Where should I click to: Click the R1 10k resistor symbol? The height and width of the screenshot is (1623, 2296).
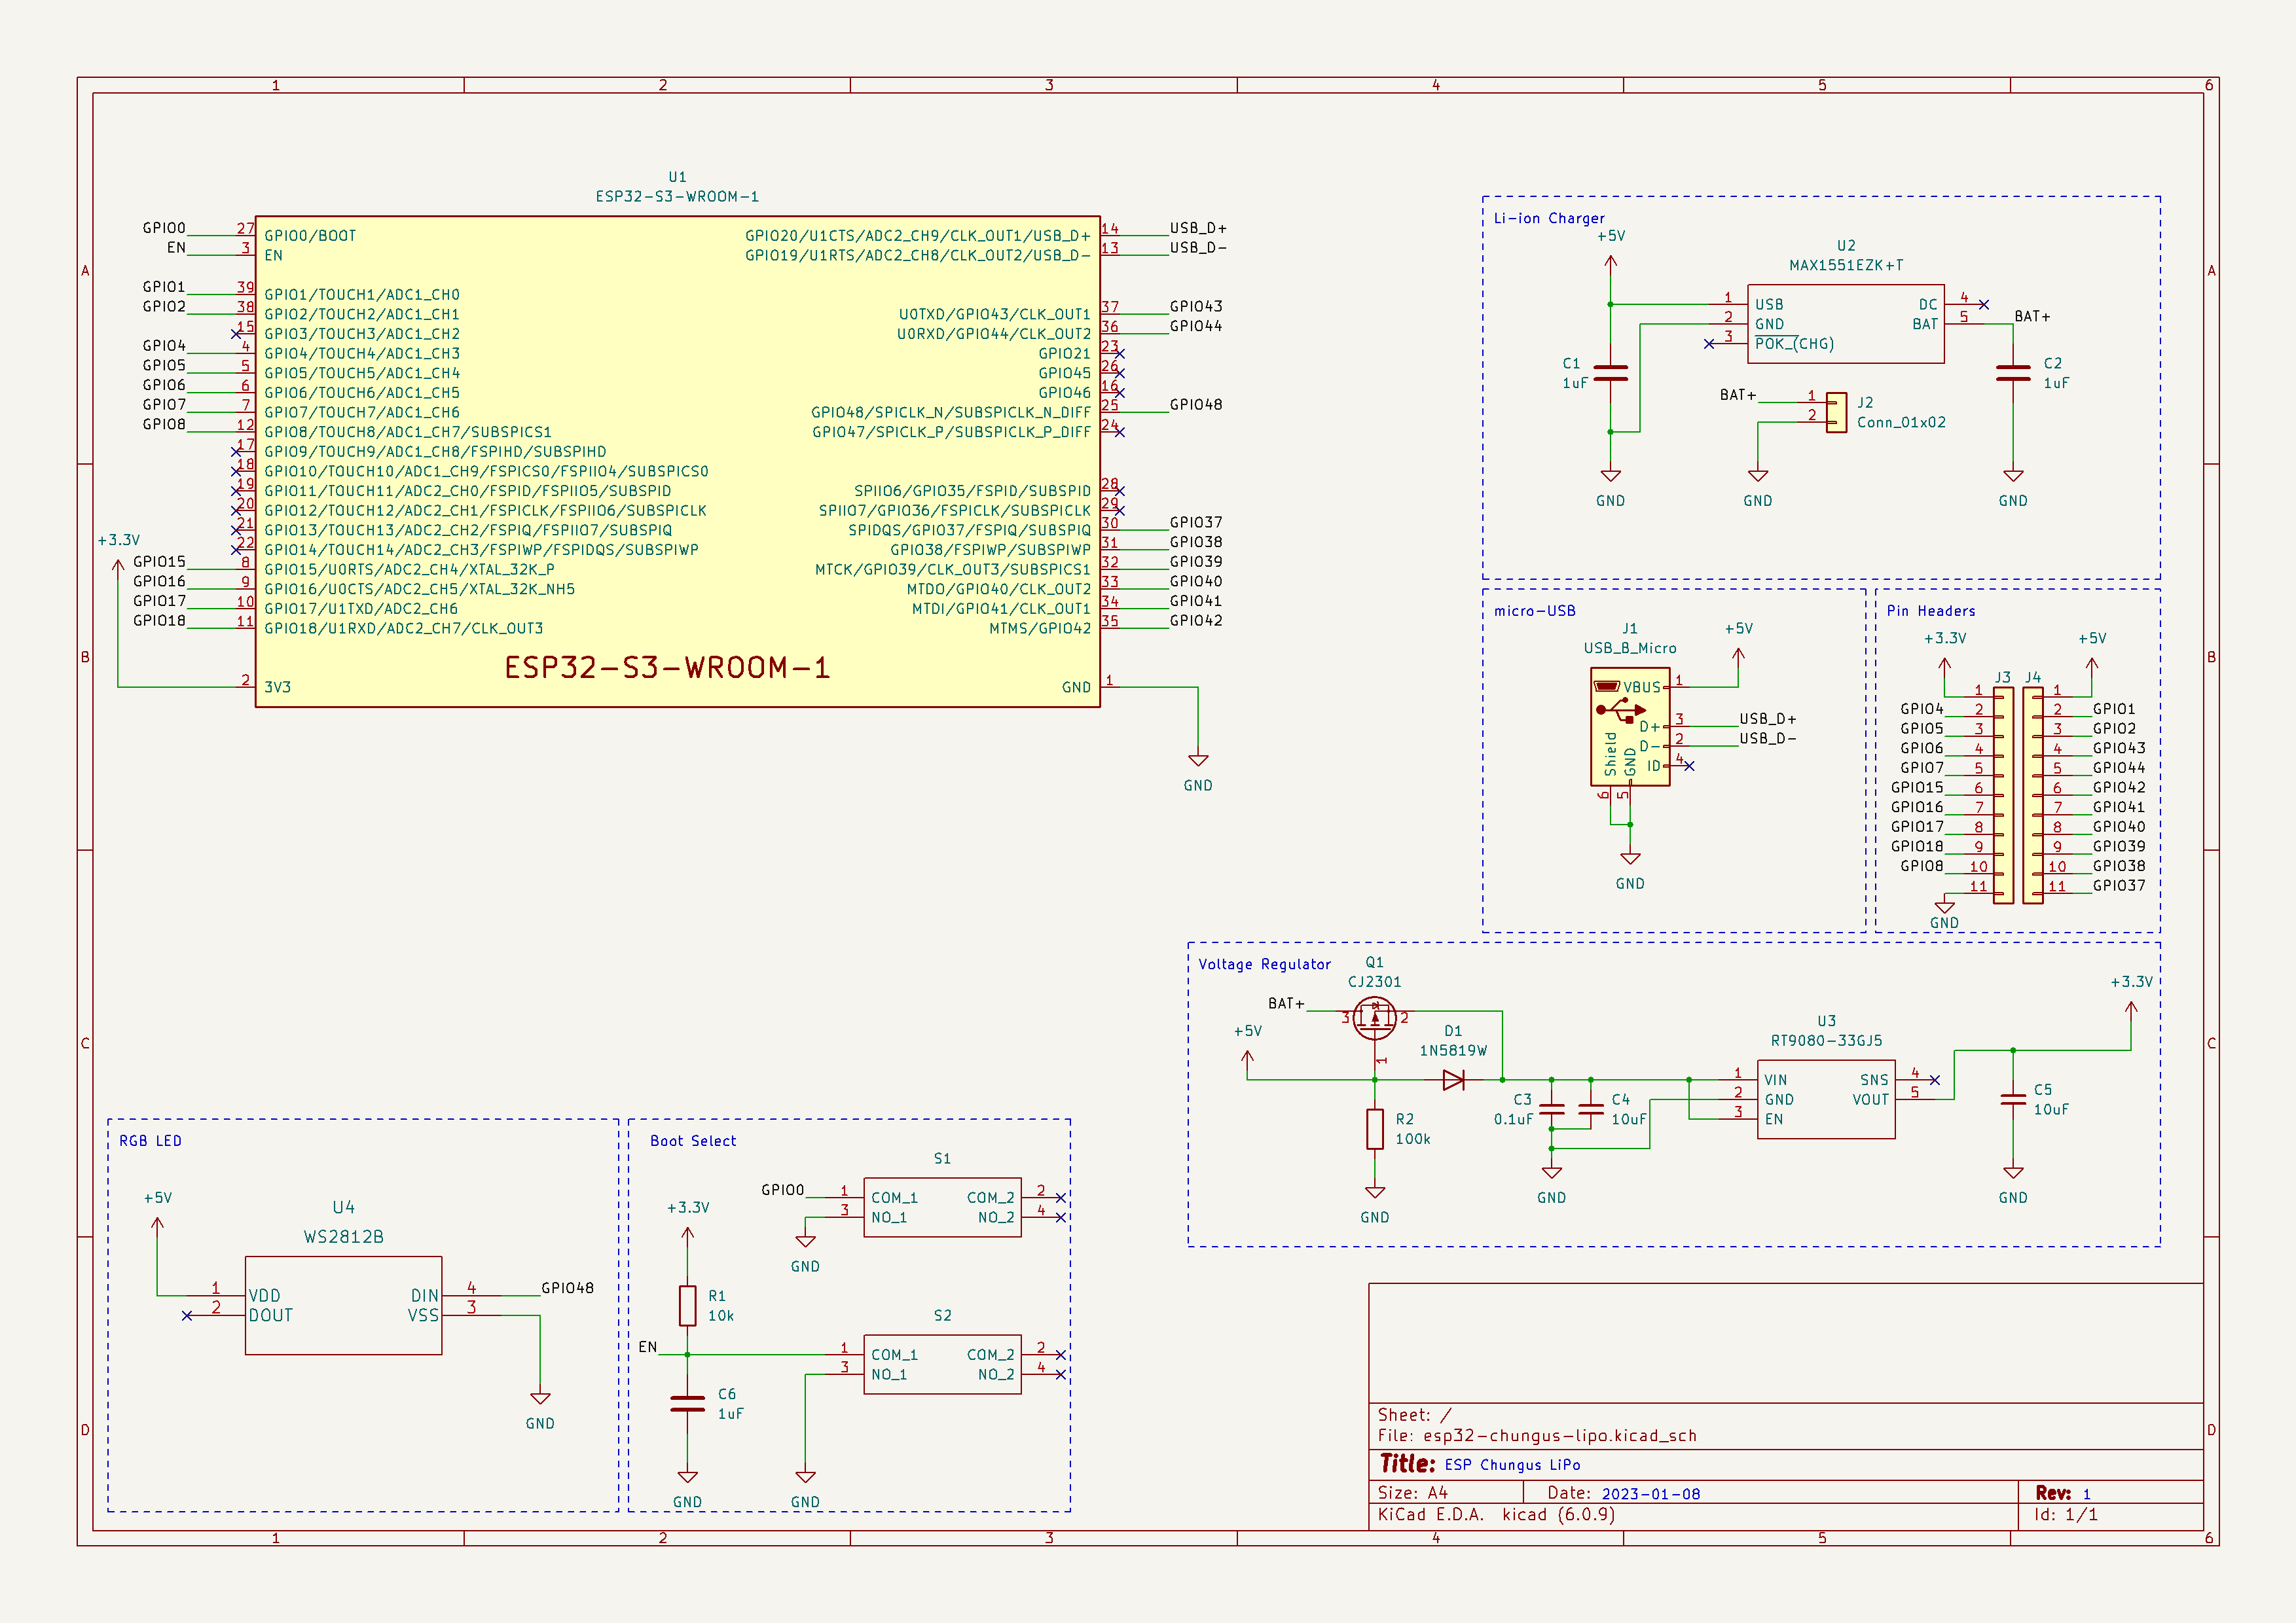coord(687,1305)
